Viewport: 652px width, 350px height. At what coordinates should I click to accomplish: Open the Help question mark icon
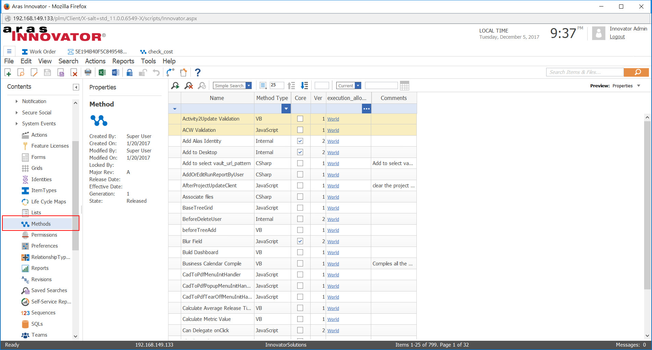198,72
